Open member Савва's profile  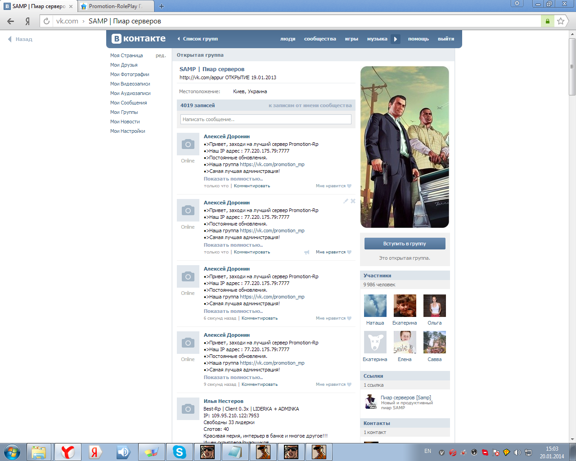pos(435,359)
